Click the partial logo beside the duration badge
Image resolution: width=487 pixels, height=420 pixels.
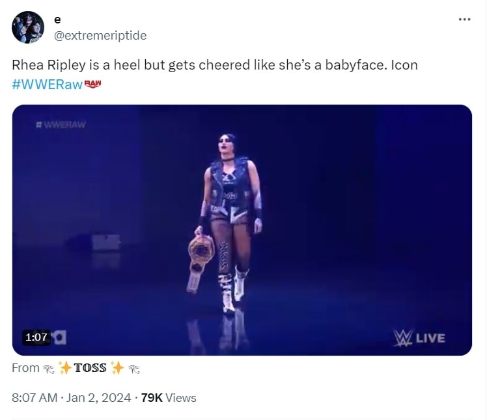click(x=59, y=337)
